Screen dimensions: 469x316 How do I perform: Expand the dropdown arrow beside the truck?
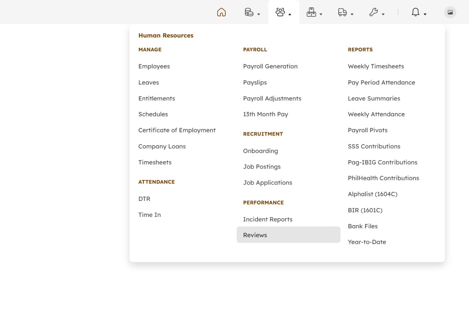click(352, 14)
